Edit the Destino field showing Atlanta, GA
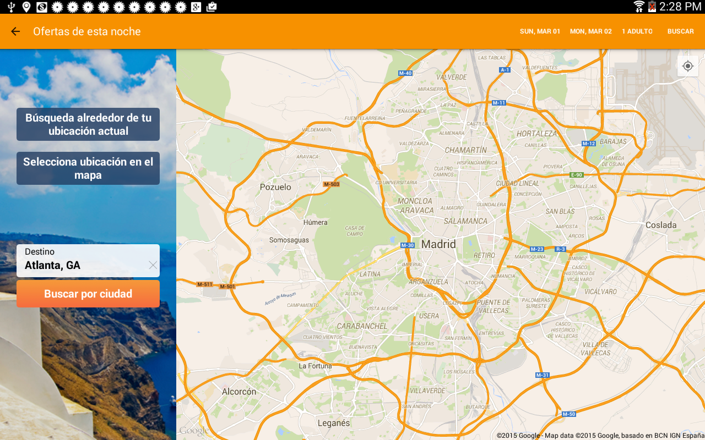This screenshot has height=440, width=705. tap(88, 261)
